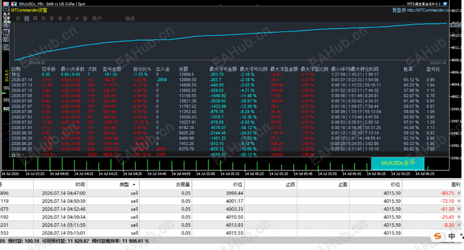The width and height of the screenshot is (464, 250).
Task: Click the 余额 column header
Action: click(x=183, y=69)
